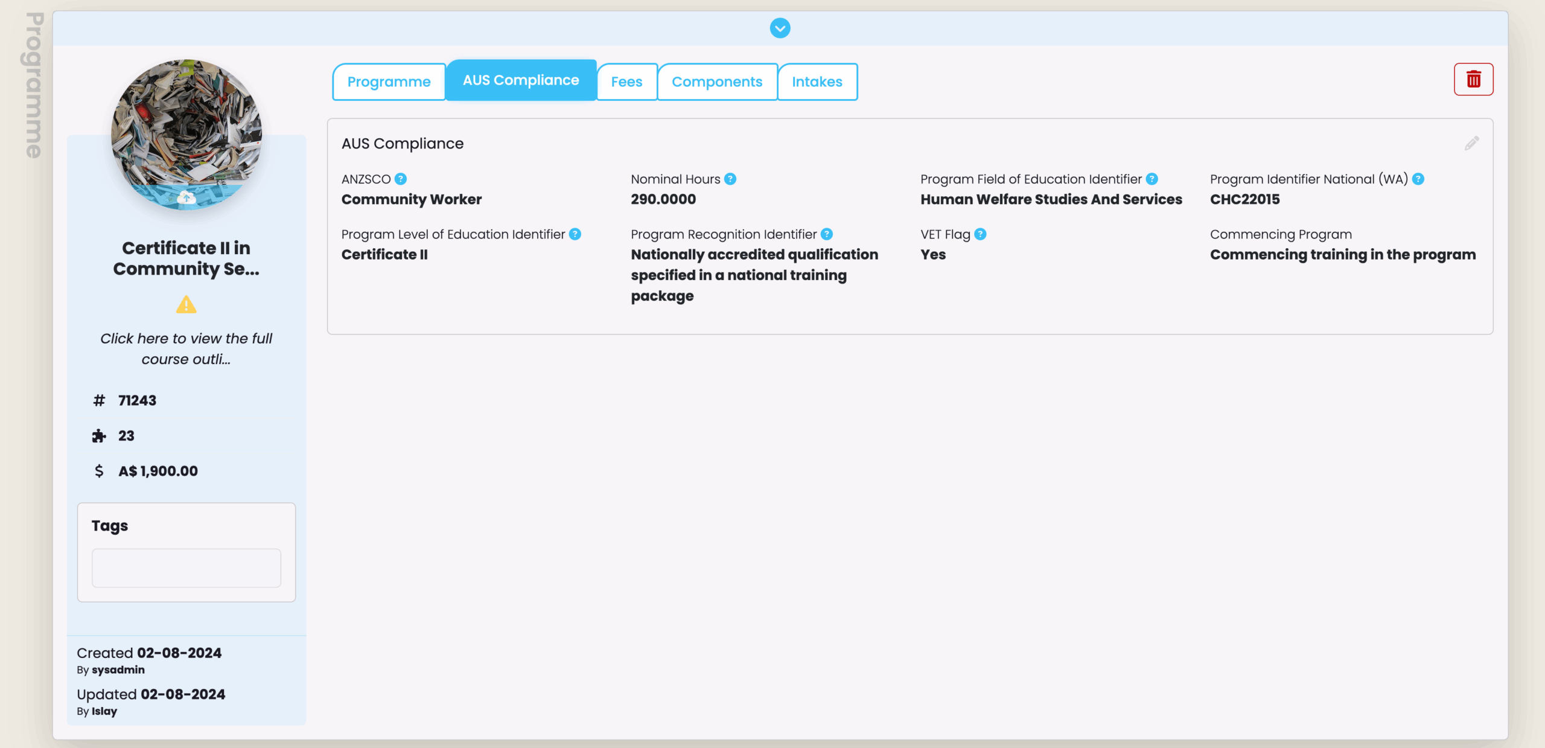Click the VET Flag help icon
This screenshot has width=1545, height=748.
[x=981, y=234]
